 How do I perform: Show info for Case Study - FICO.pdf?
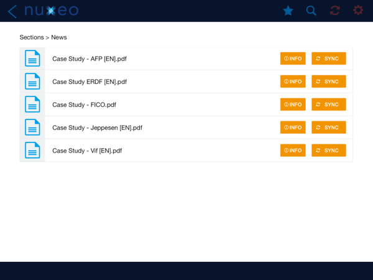(293, 105)
